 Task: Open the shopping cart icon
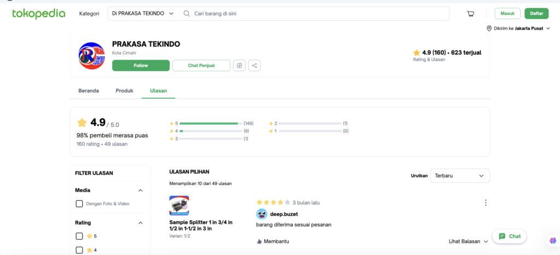click(470, 14)
